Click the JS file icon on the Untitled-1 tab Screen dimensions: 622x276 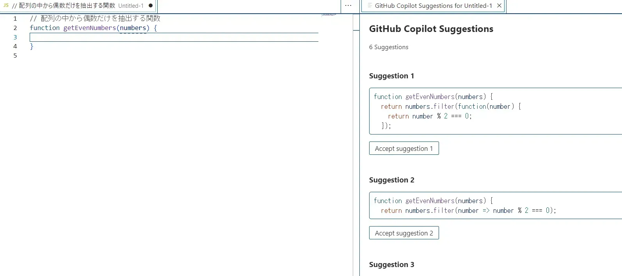[x=6, y=5]
